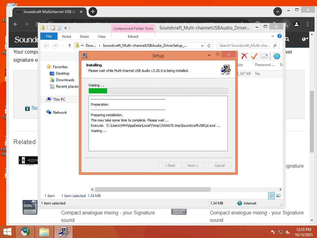Open the address bar history dropdown
The height and width of the screenshot is (238, 317).
[202, 46]
